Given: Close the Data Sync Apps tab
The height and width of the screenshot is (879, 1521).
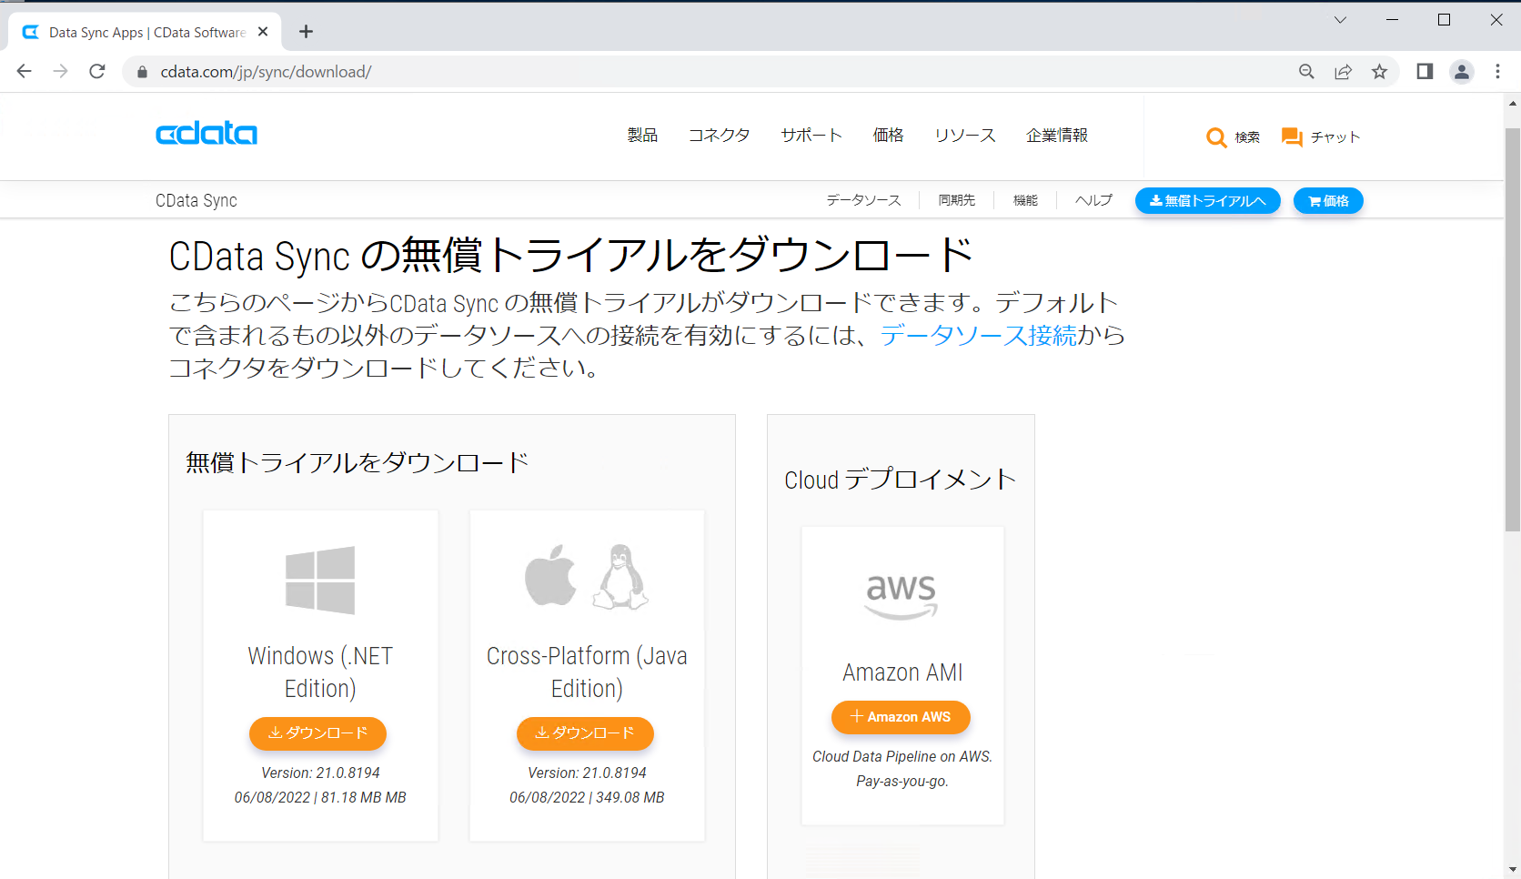Looking at the screenshot, I should tap(263, 32).
